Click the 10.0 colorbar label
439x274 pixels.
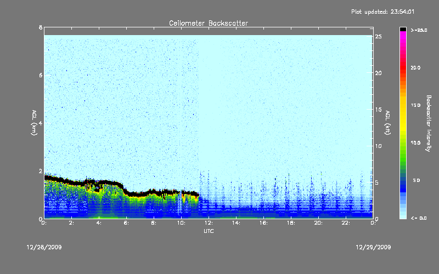(416, 142)
